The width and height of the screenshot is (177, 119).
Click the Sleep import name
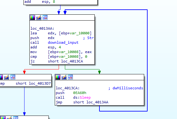click(85, 97)
